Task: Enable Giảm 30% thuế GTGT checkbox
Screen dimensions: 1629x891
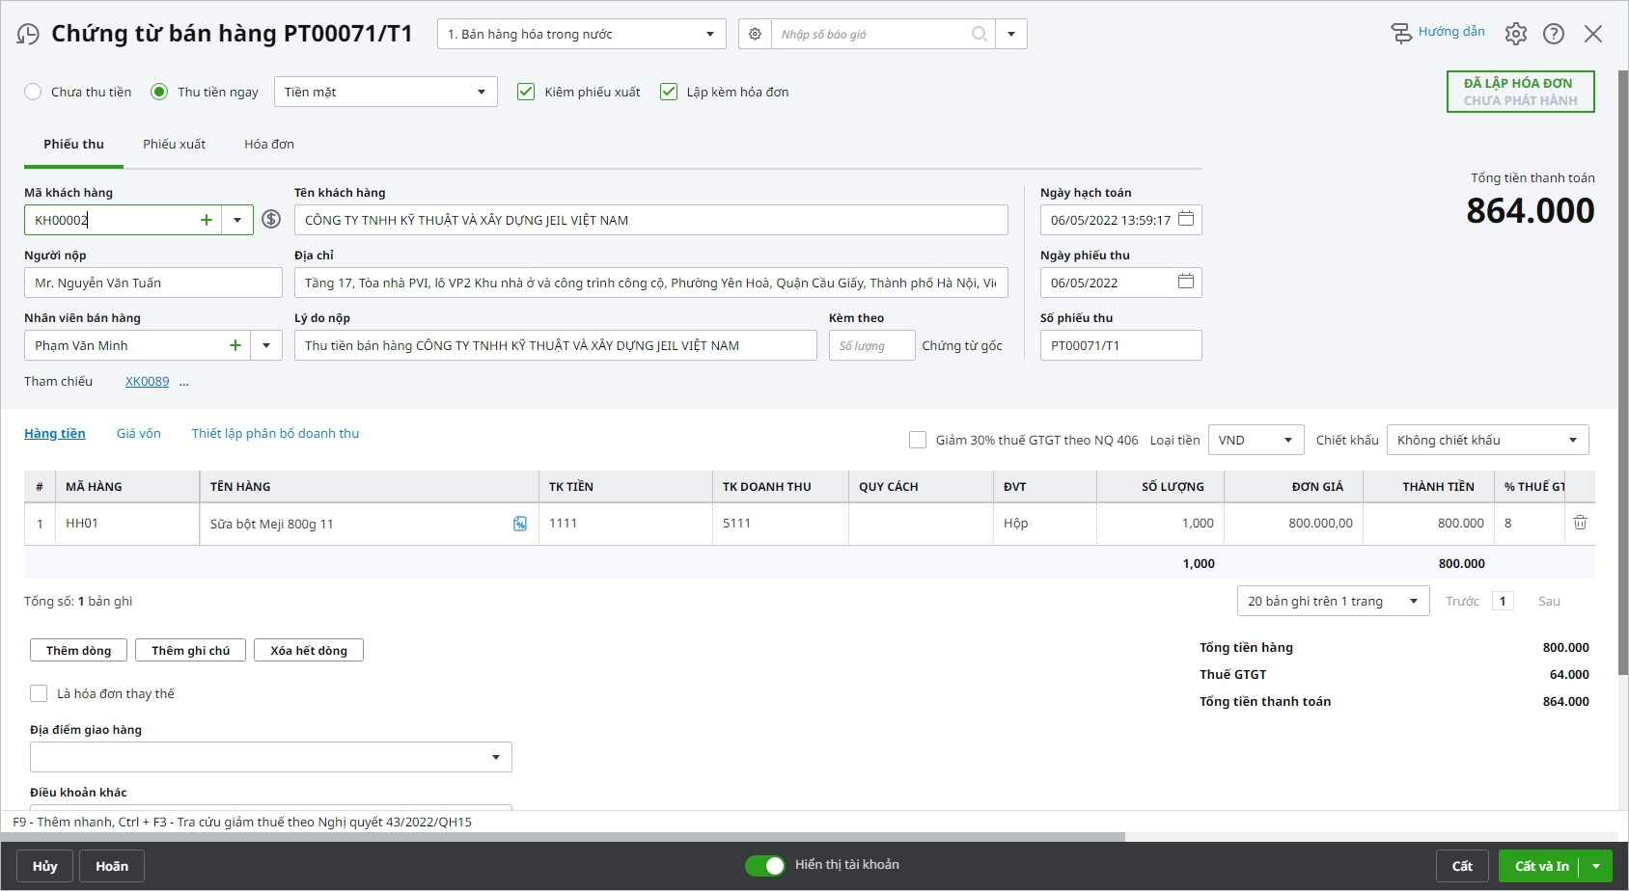Action: (918, 440)
